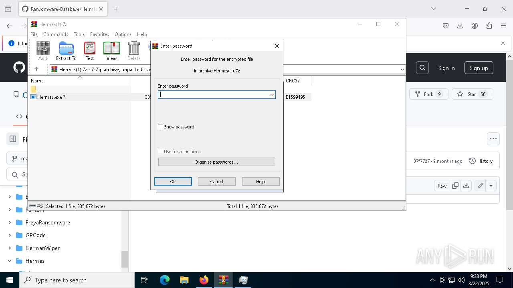Screen dimensions: 513x288
Task: Open Firefox list all tabs dropdown
Action: click(433, 9)
